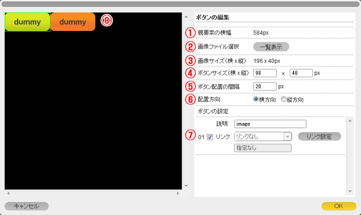Select the 縦方向 vertical layout radio button

[x=284, y=99]
